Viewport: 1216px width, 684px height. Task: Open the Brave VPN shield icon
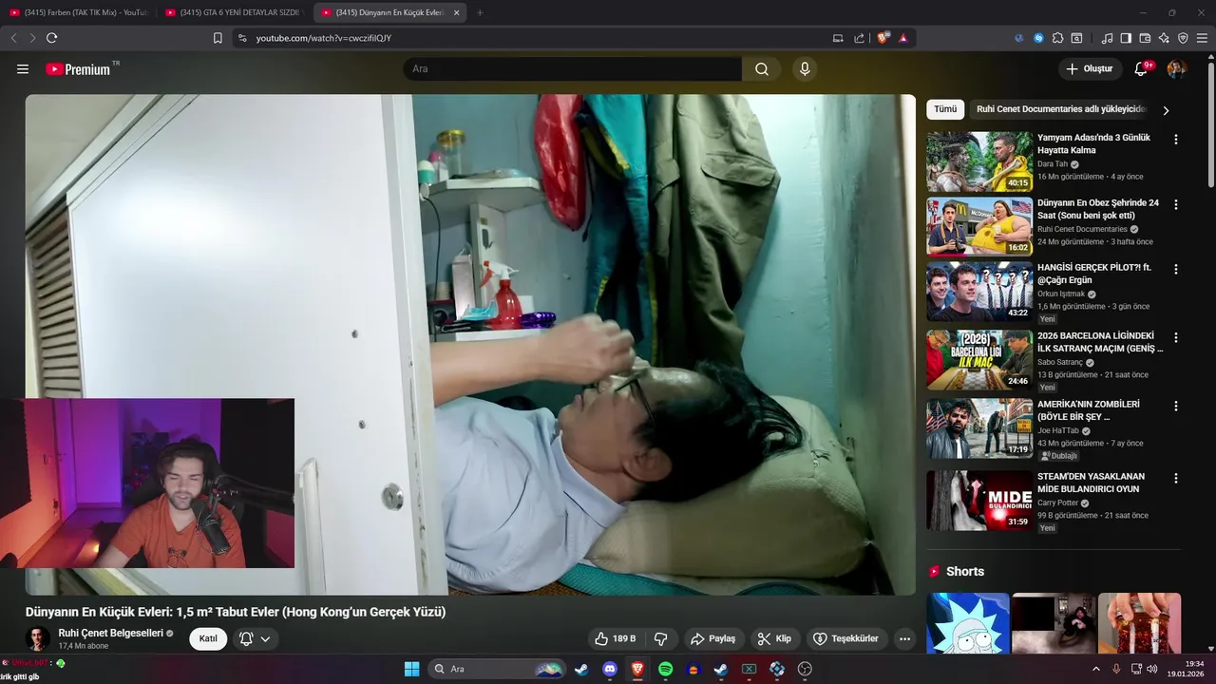(x=1183, y=38)
